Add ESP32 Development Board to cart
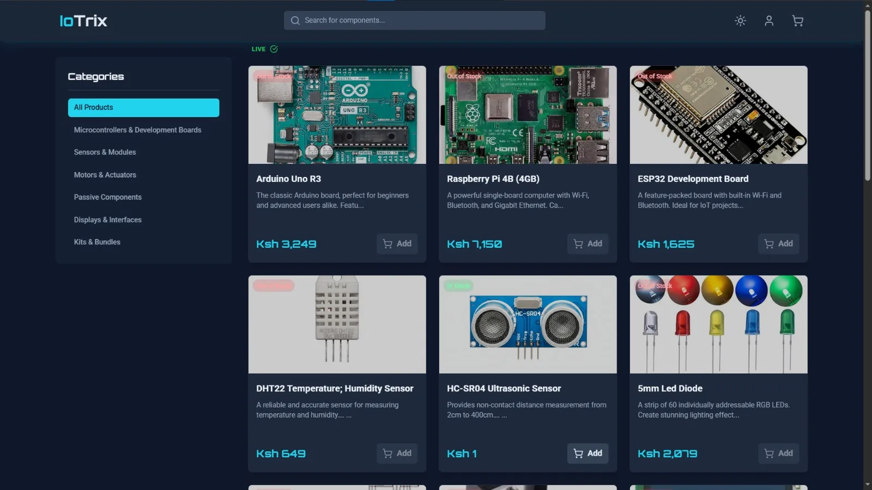872x490 pixels. pyautogui.click(x=779, y=244)
